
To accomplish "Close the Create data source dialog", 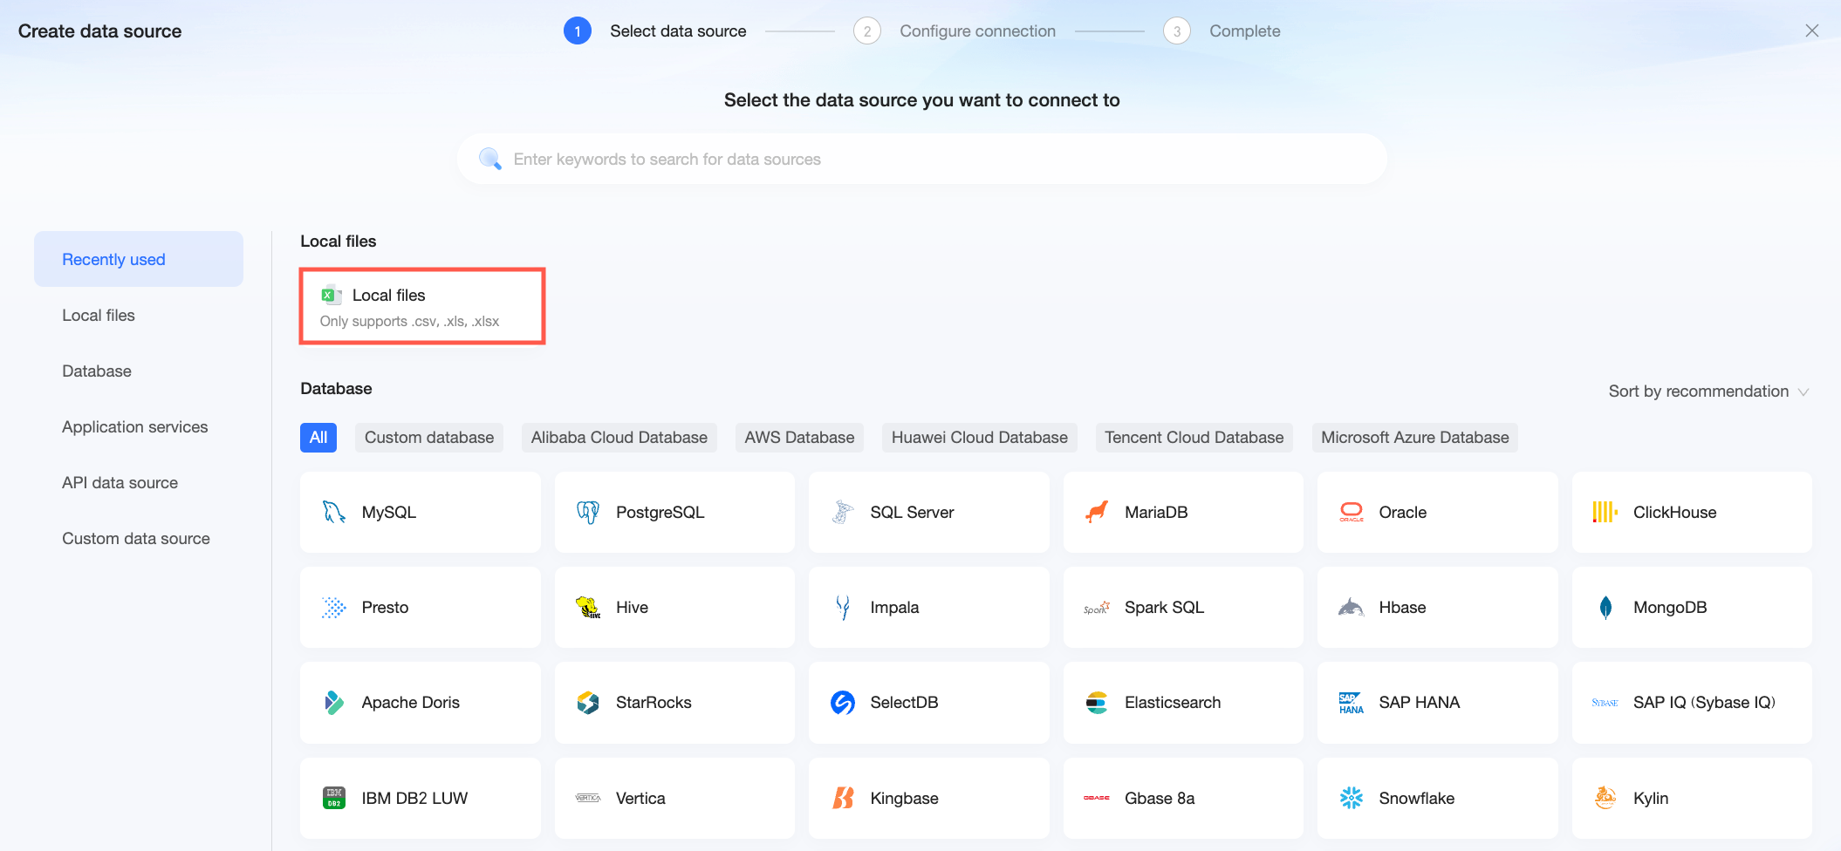I will 1811,31.
